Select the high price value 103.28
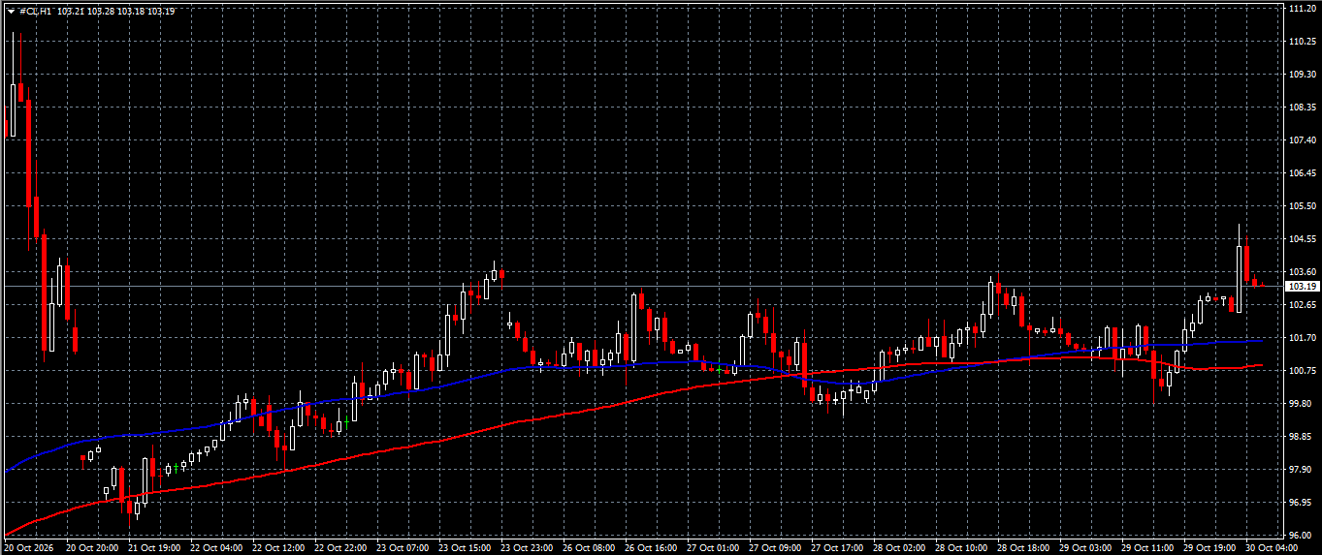 100,12
